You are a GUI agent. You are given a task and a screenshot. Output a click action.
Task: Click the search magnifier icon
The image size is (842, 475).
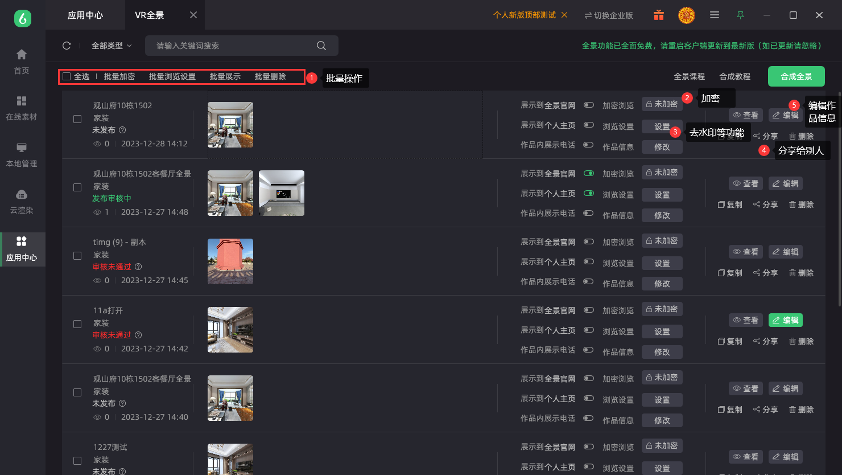click(321, 46)
